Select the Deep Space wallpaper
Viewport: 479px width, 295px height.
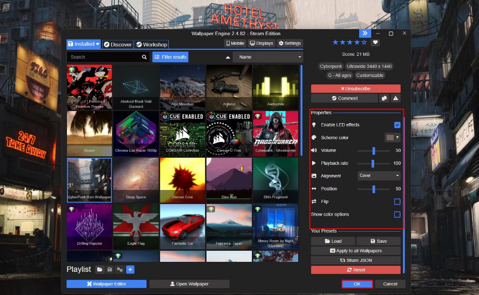pyautogui.click(x=136, y=180)
